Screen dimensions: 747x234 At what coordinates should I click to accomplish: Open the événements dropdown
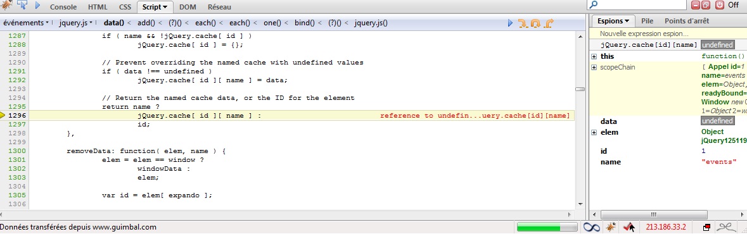26,23
